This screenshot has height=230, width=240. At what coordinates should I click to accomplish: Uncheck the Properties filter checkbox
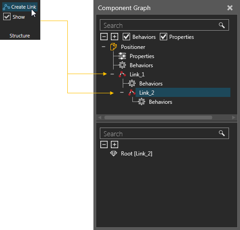(x=164, y=37)
